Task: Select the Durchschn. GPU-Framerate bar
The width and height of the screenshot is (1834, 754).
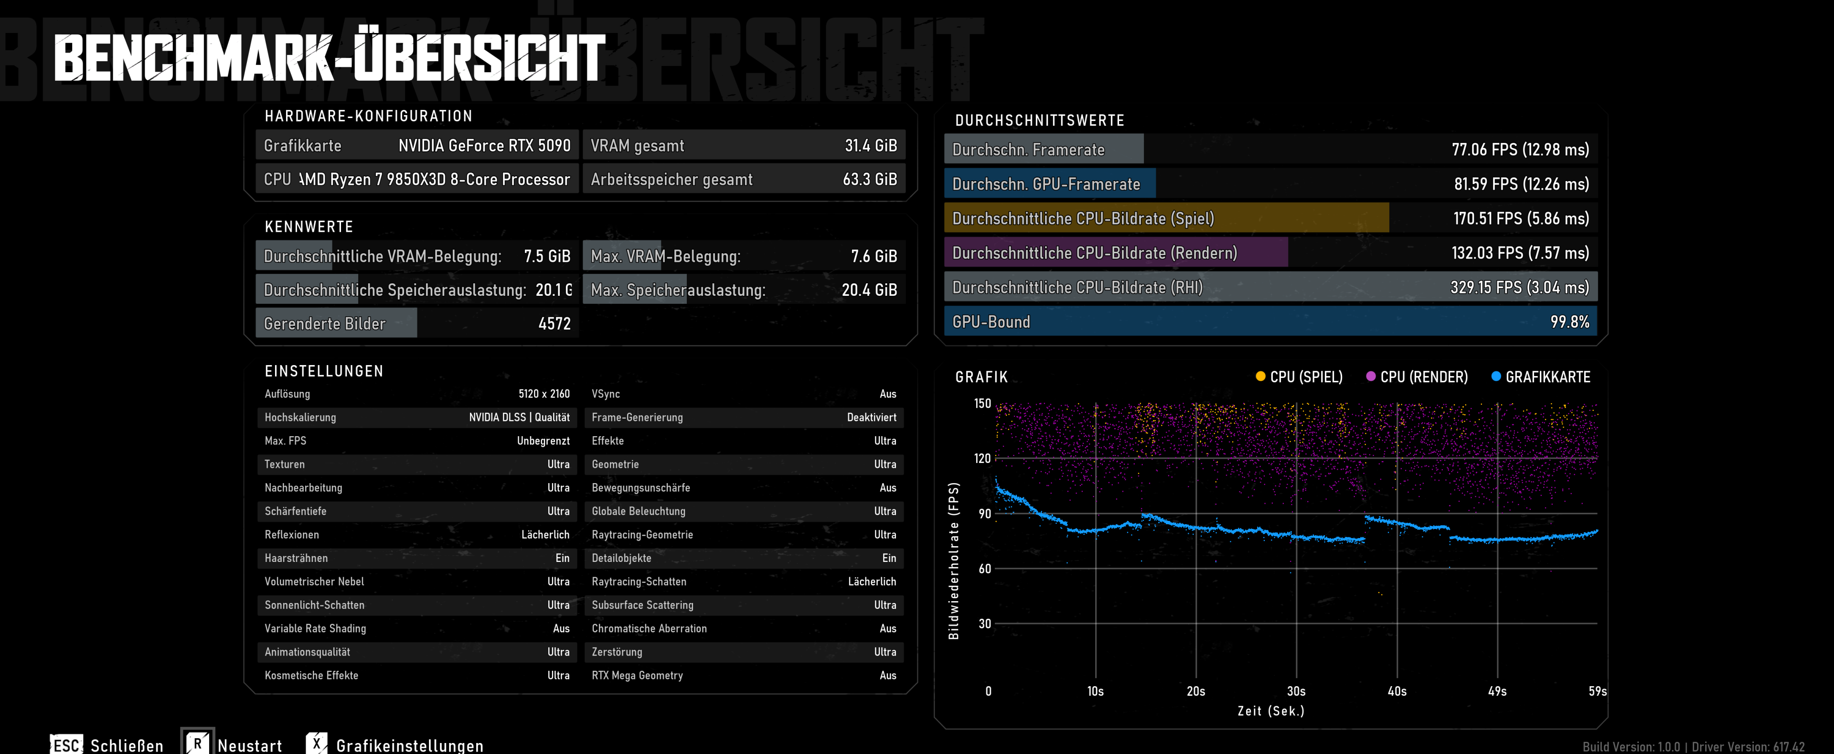Action: point(1271,183)
